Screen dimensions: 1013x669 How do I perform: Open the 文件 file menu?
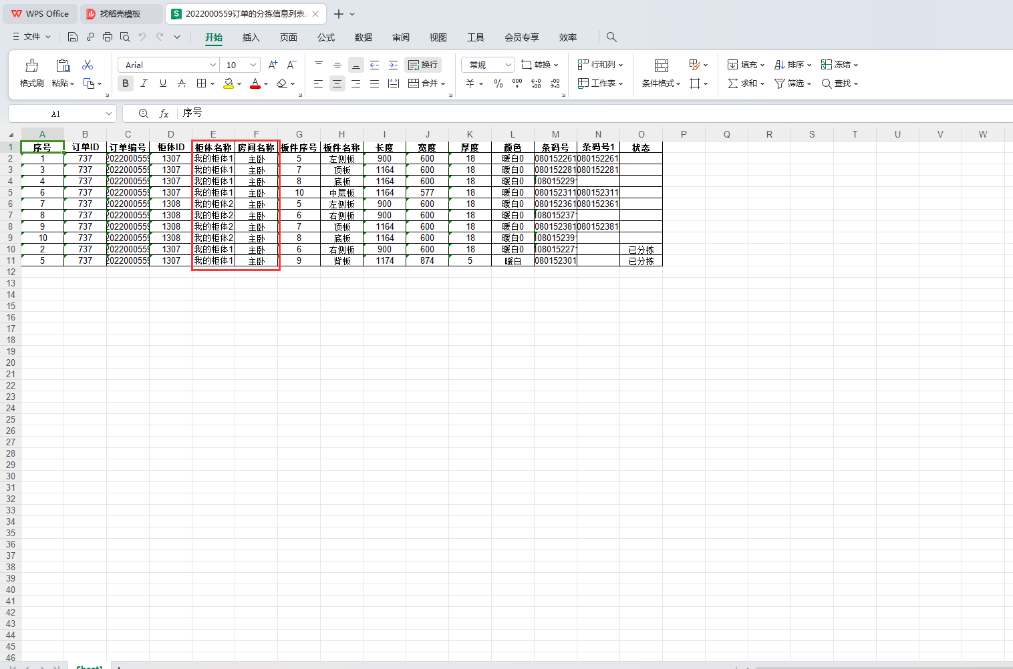31,37
